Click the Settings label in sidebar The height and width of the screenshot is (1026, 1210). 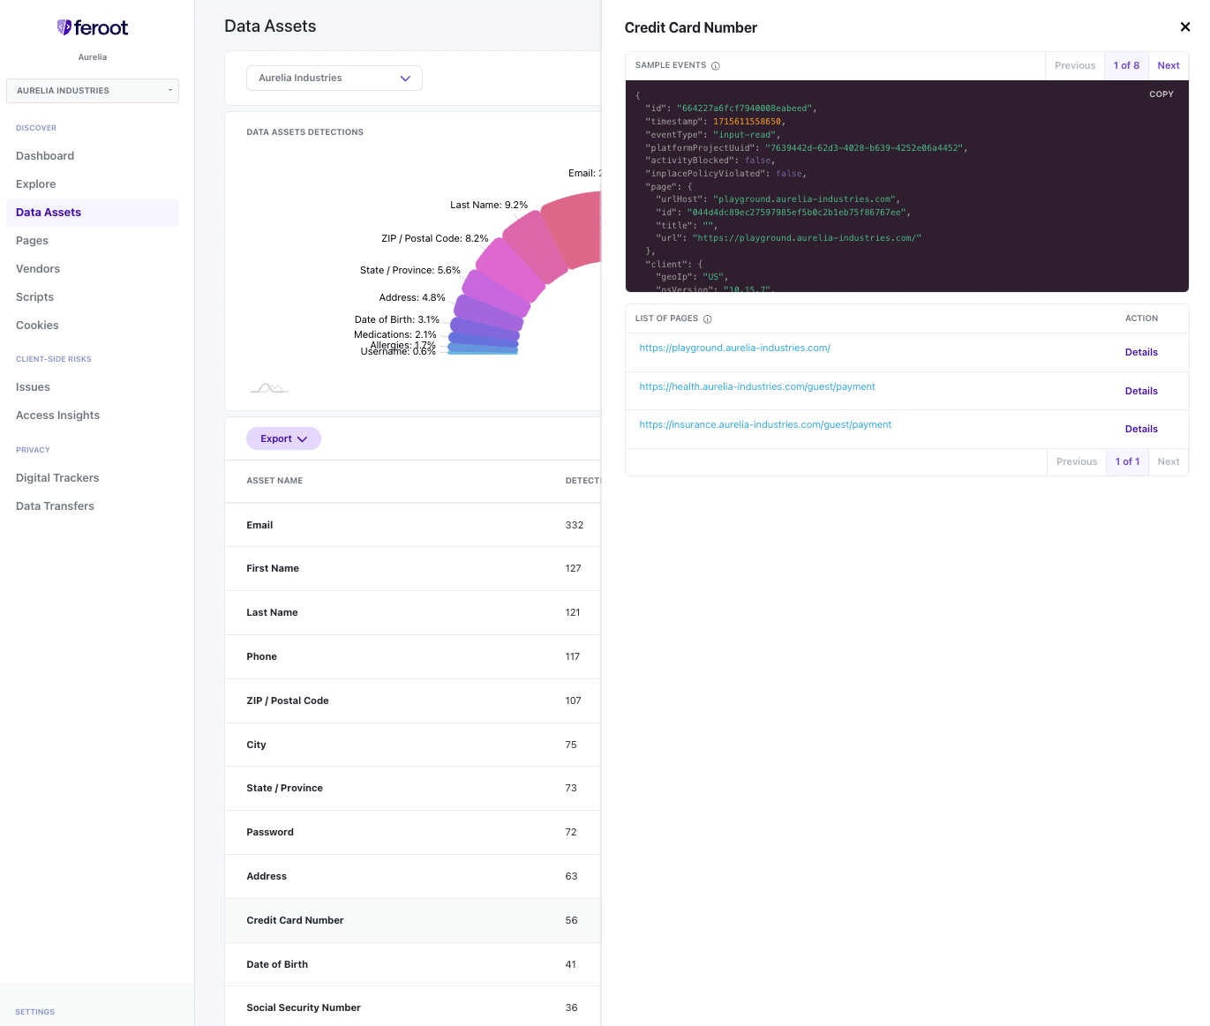[x=35, y=1012]
